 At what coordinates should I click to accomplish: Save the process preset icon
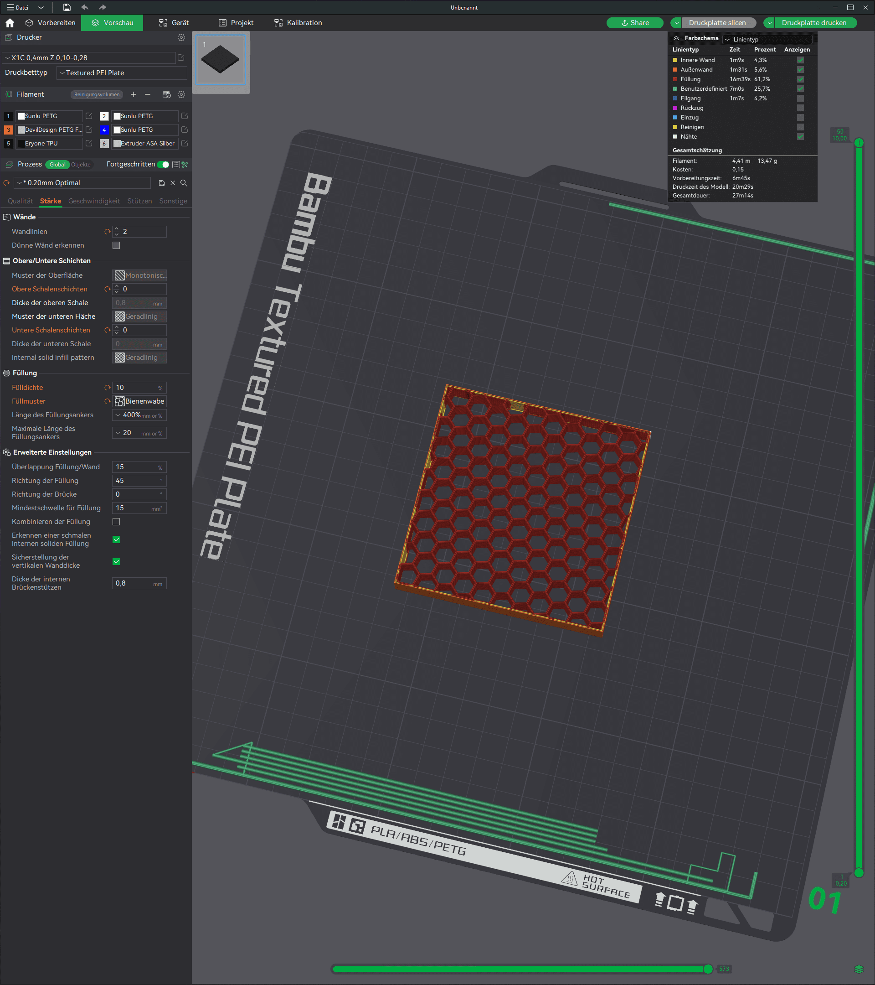[x=161, y=183]
